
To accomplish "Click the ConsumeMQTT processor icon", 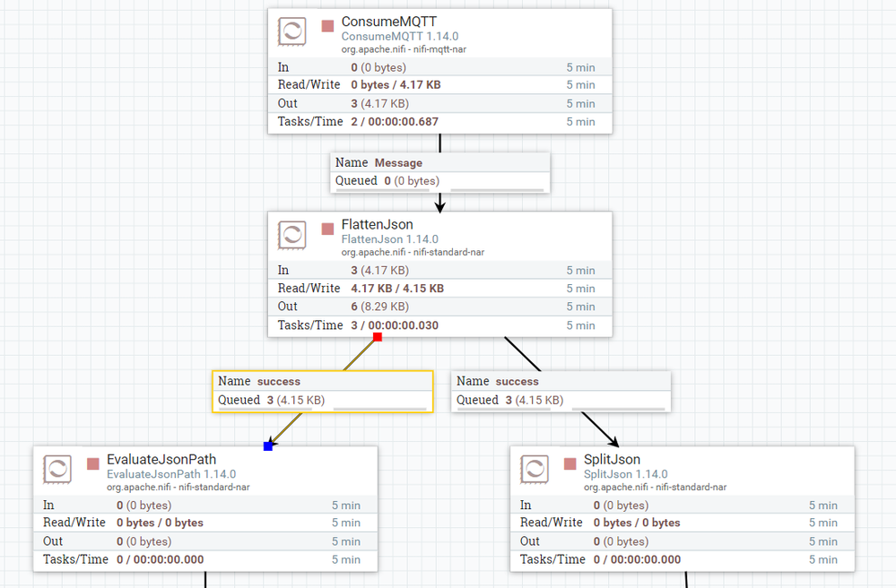I will [292, 31].
